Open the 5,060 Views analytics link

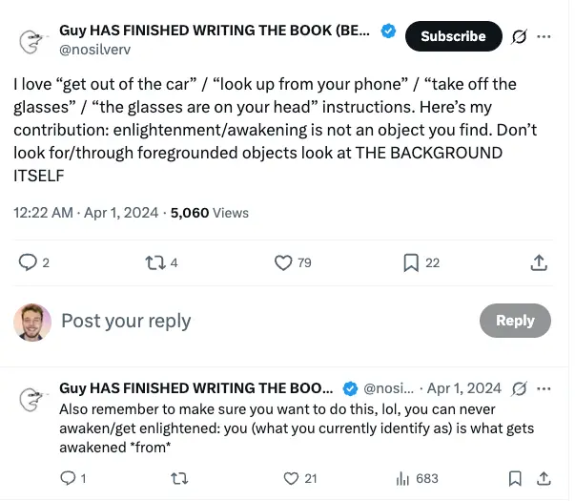tap(209, 213)
